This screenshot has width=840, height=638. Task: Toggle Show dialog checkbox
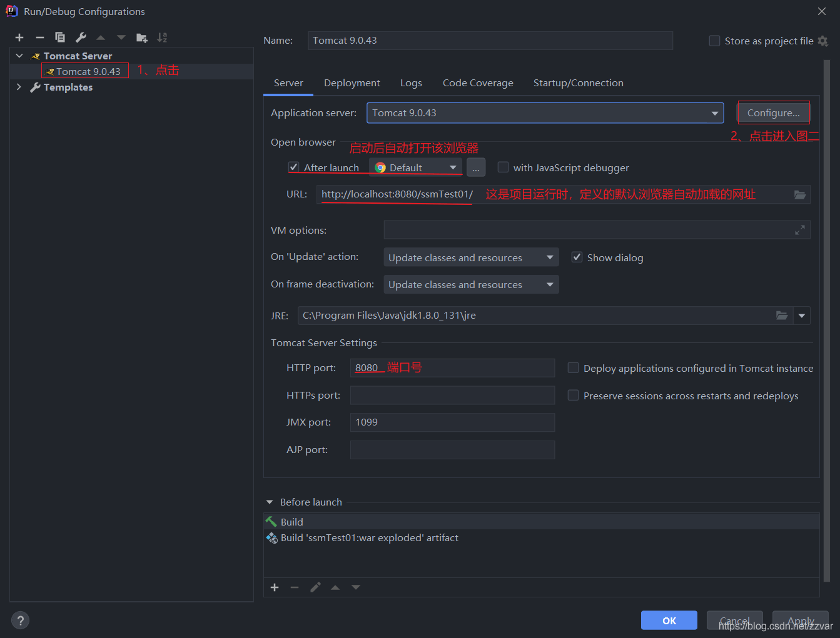tap(577, 257)
